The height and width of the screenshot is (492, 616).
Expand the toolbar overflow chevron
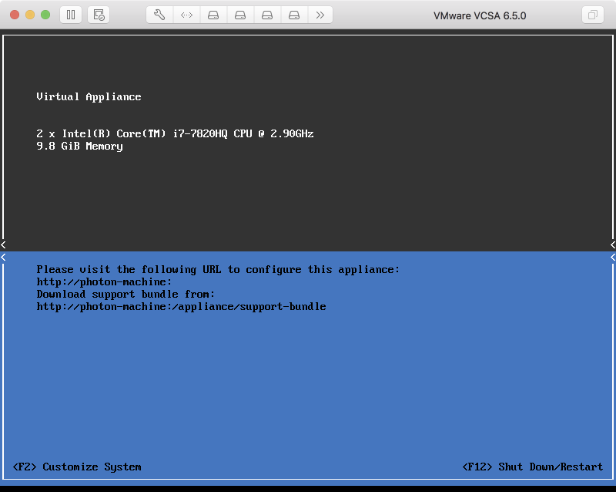[x=320, y=15]
